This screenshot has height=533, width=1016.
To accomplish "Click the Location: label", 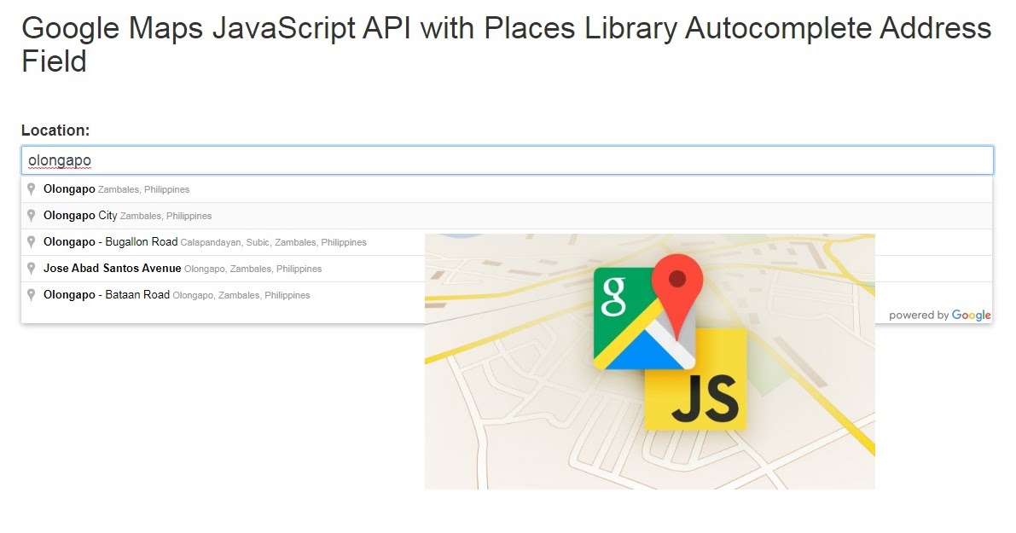I will coord(55,130).
